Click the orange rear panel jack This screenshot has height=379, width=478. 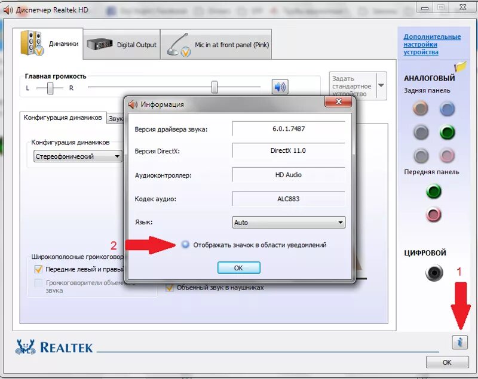(x=421, y=109)
